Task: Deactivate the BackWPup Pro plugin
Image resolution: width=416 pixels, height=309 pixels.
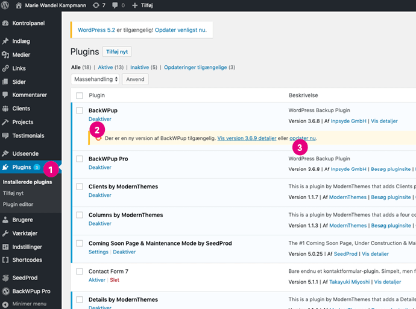Action: (x=100, y=168)
